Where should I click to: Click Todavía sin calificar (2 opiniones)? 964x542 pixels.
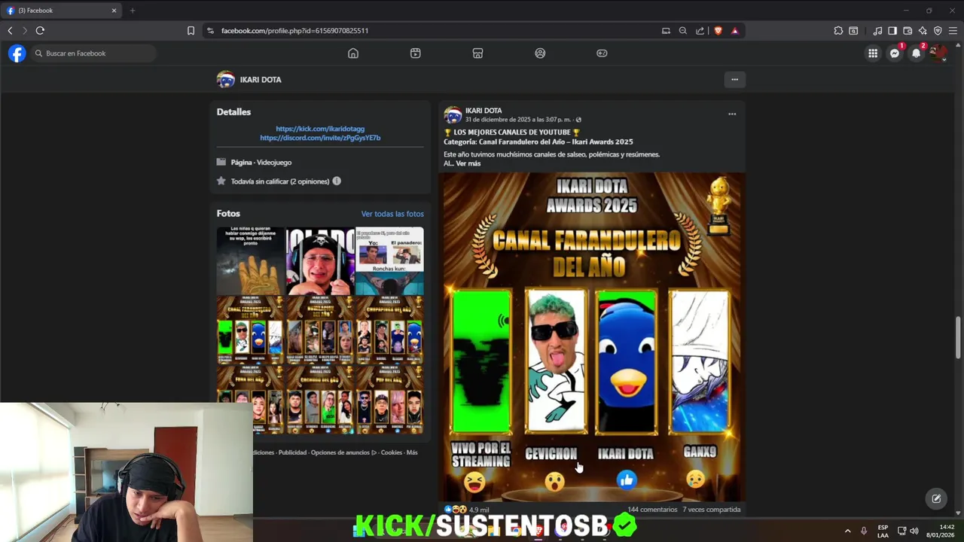(x=280, y=181)
